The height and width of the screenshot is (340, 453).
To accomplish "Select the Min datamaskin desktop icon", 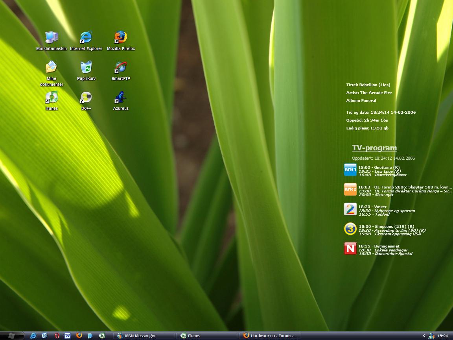I will pyautogui.click(x=52, y=38).
